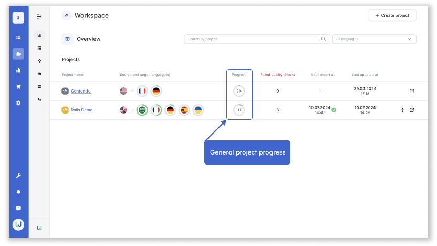Click the 10.07.2024 14:46 last import date
This screenshot has width=437, height=246.
tap(320, 110)
